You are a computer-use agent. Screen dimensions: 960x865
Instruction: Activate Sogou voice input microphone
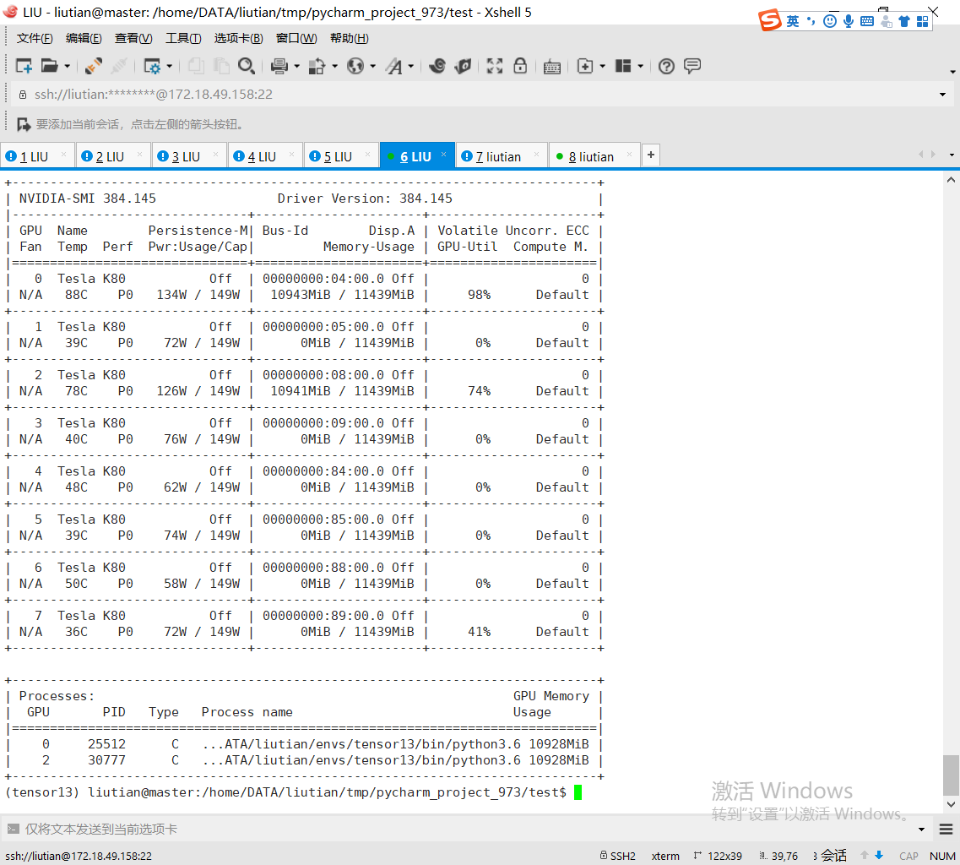coord(848,20)
